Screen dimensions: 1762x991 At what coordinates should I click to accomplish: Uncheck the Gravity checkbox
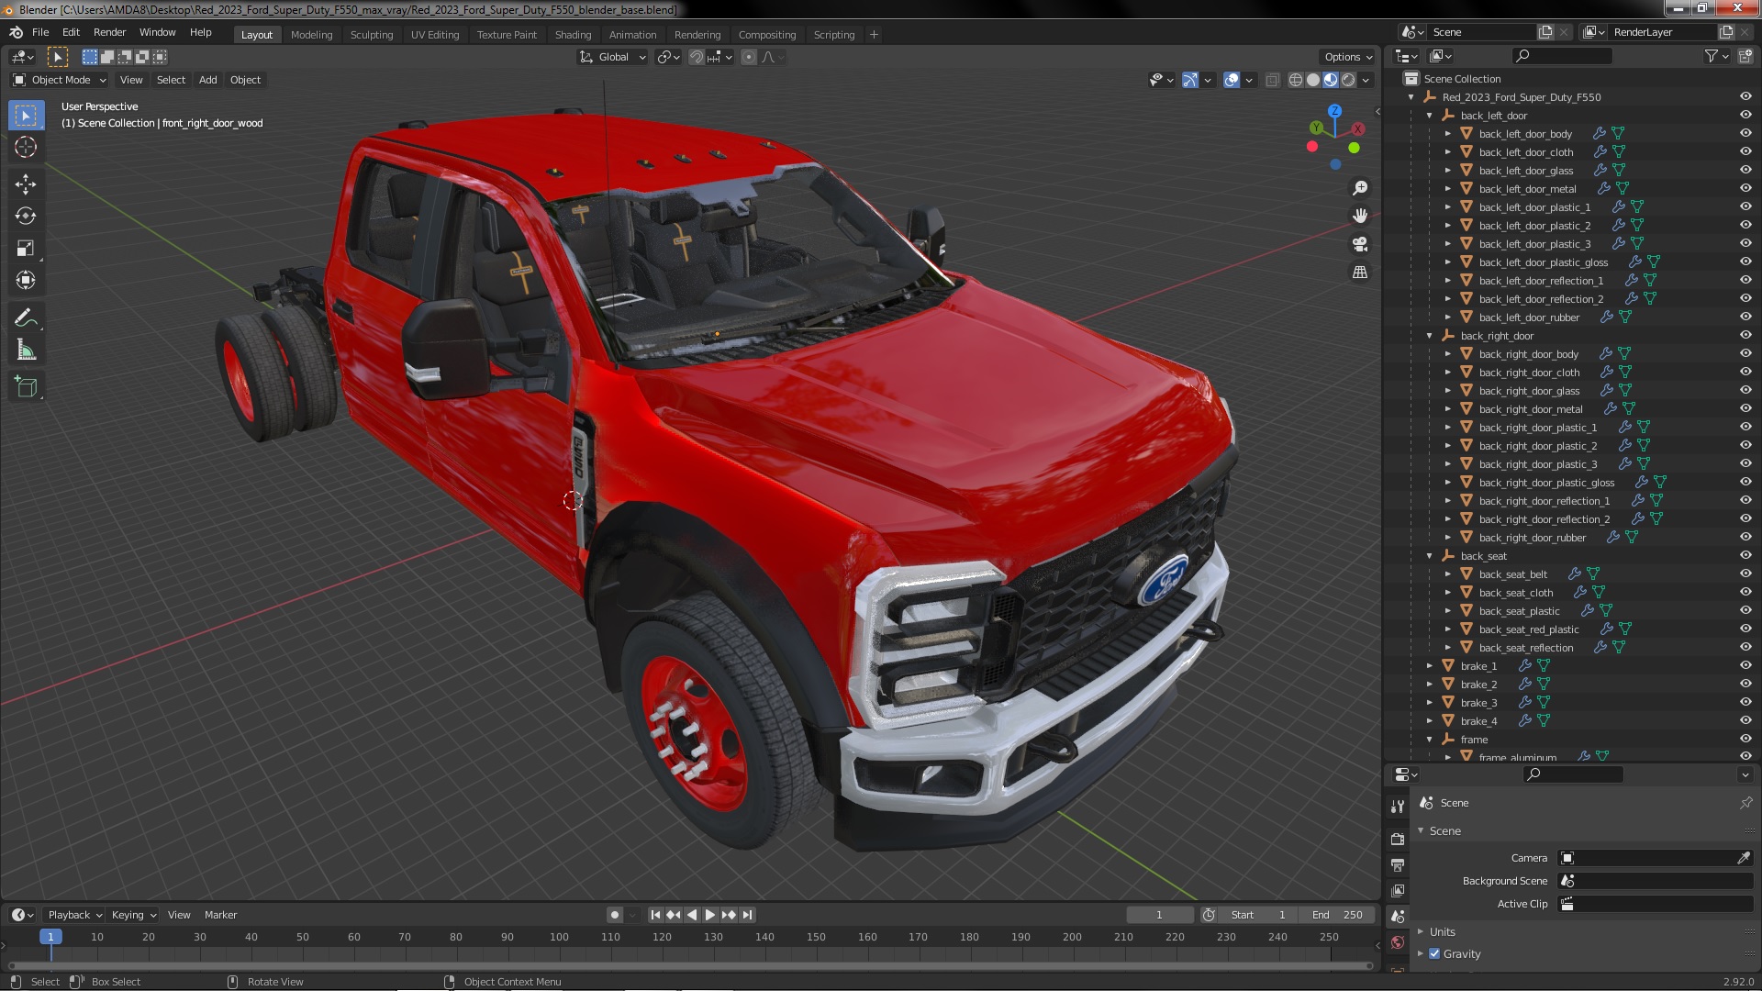[1434, 953]
